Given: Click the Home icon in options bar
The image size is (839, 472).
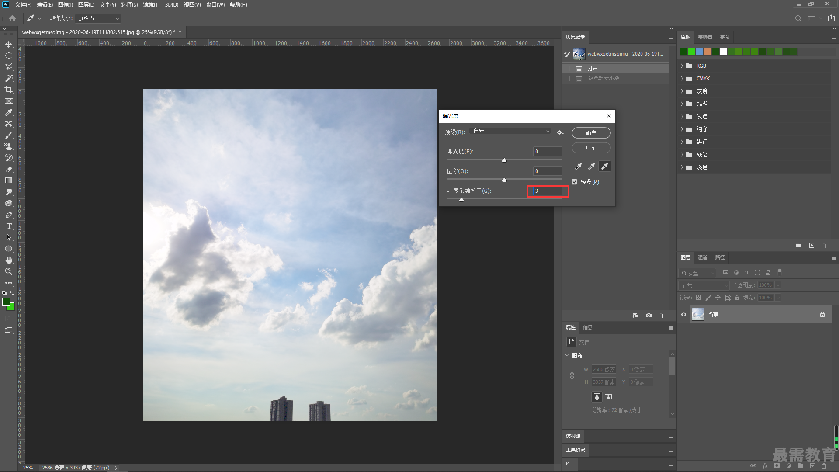Looking at the screenshot, I should coord(12,18).
